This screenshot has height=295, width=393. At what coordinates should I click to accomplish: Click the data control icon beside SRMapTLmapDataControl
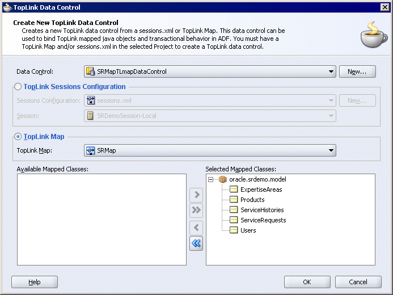(91, 71)
